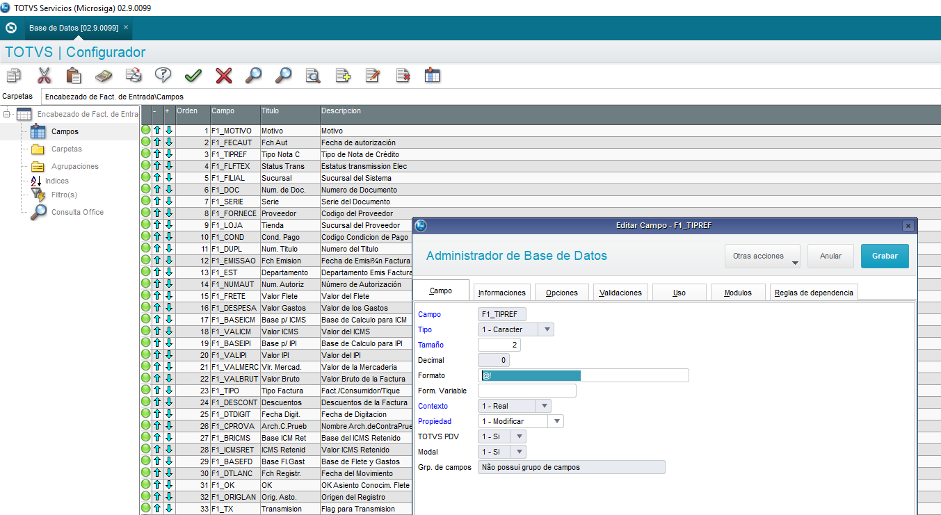This screenshot has width=941, height=515.
Task: Select the F1_SERIE field cell
Action: [x=234, y=202]
